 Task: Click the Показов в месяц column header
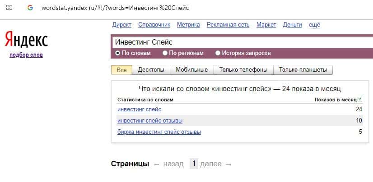point(336,100)
